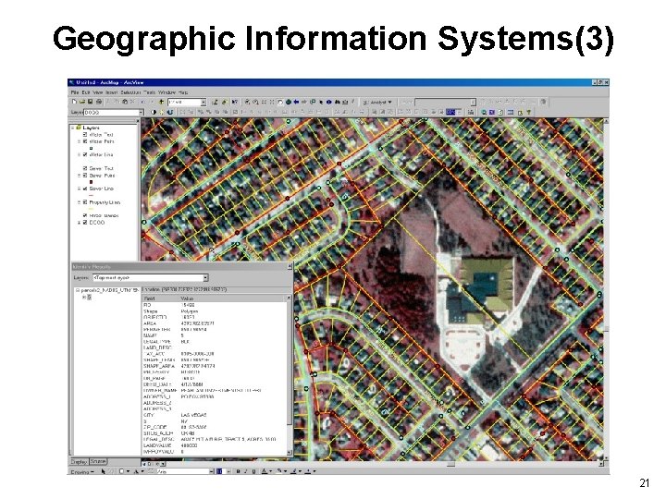Open the Edit menu
Screen dimensions: 666x499
pos(86,92)
